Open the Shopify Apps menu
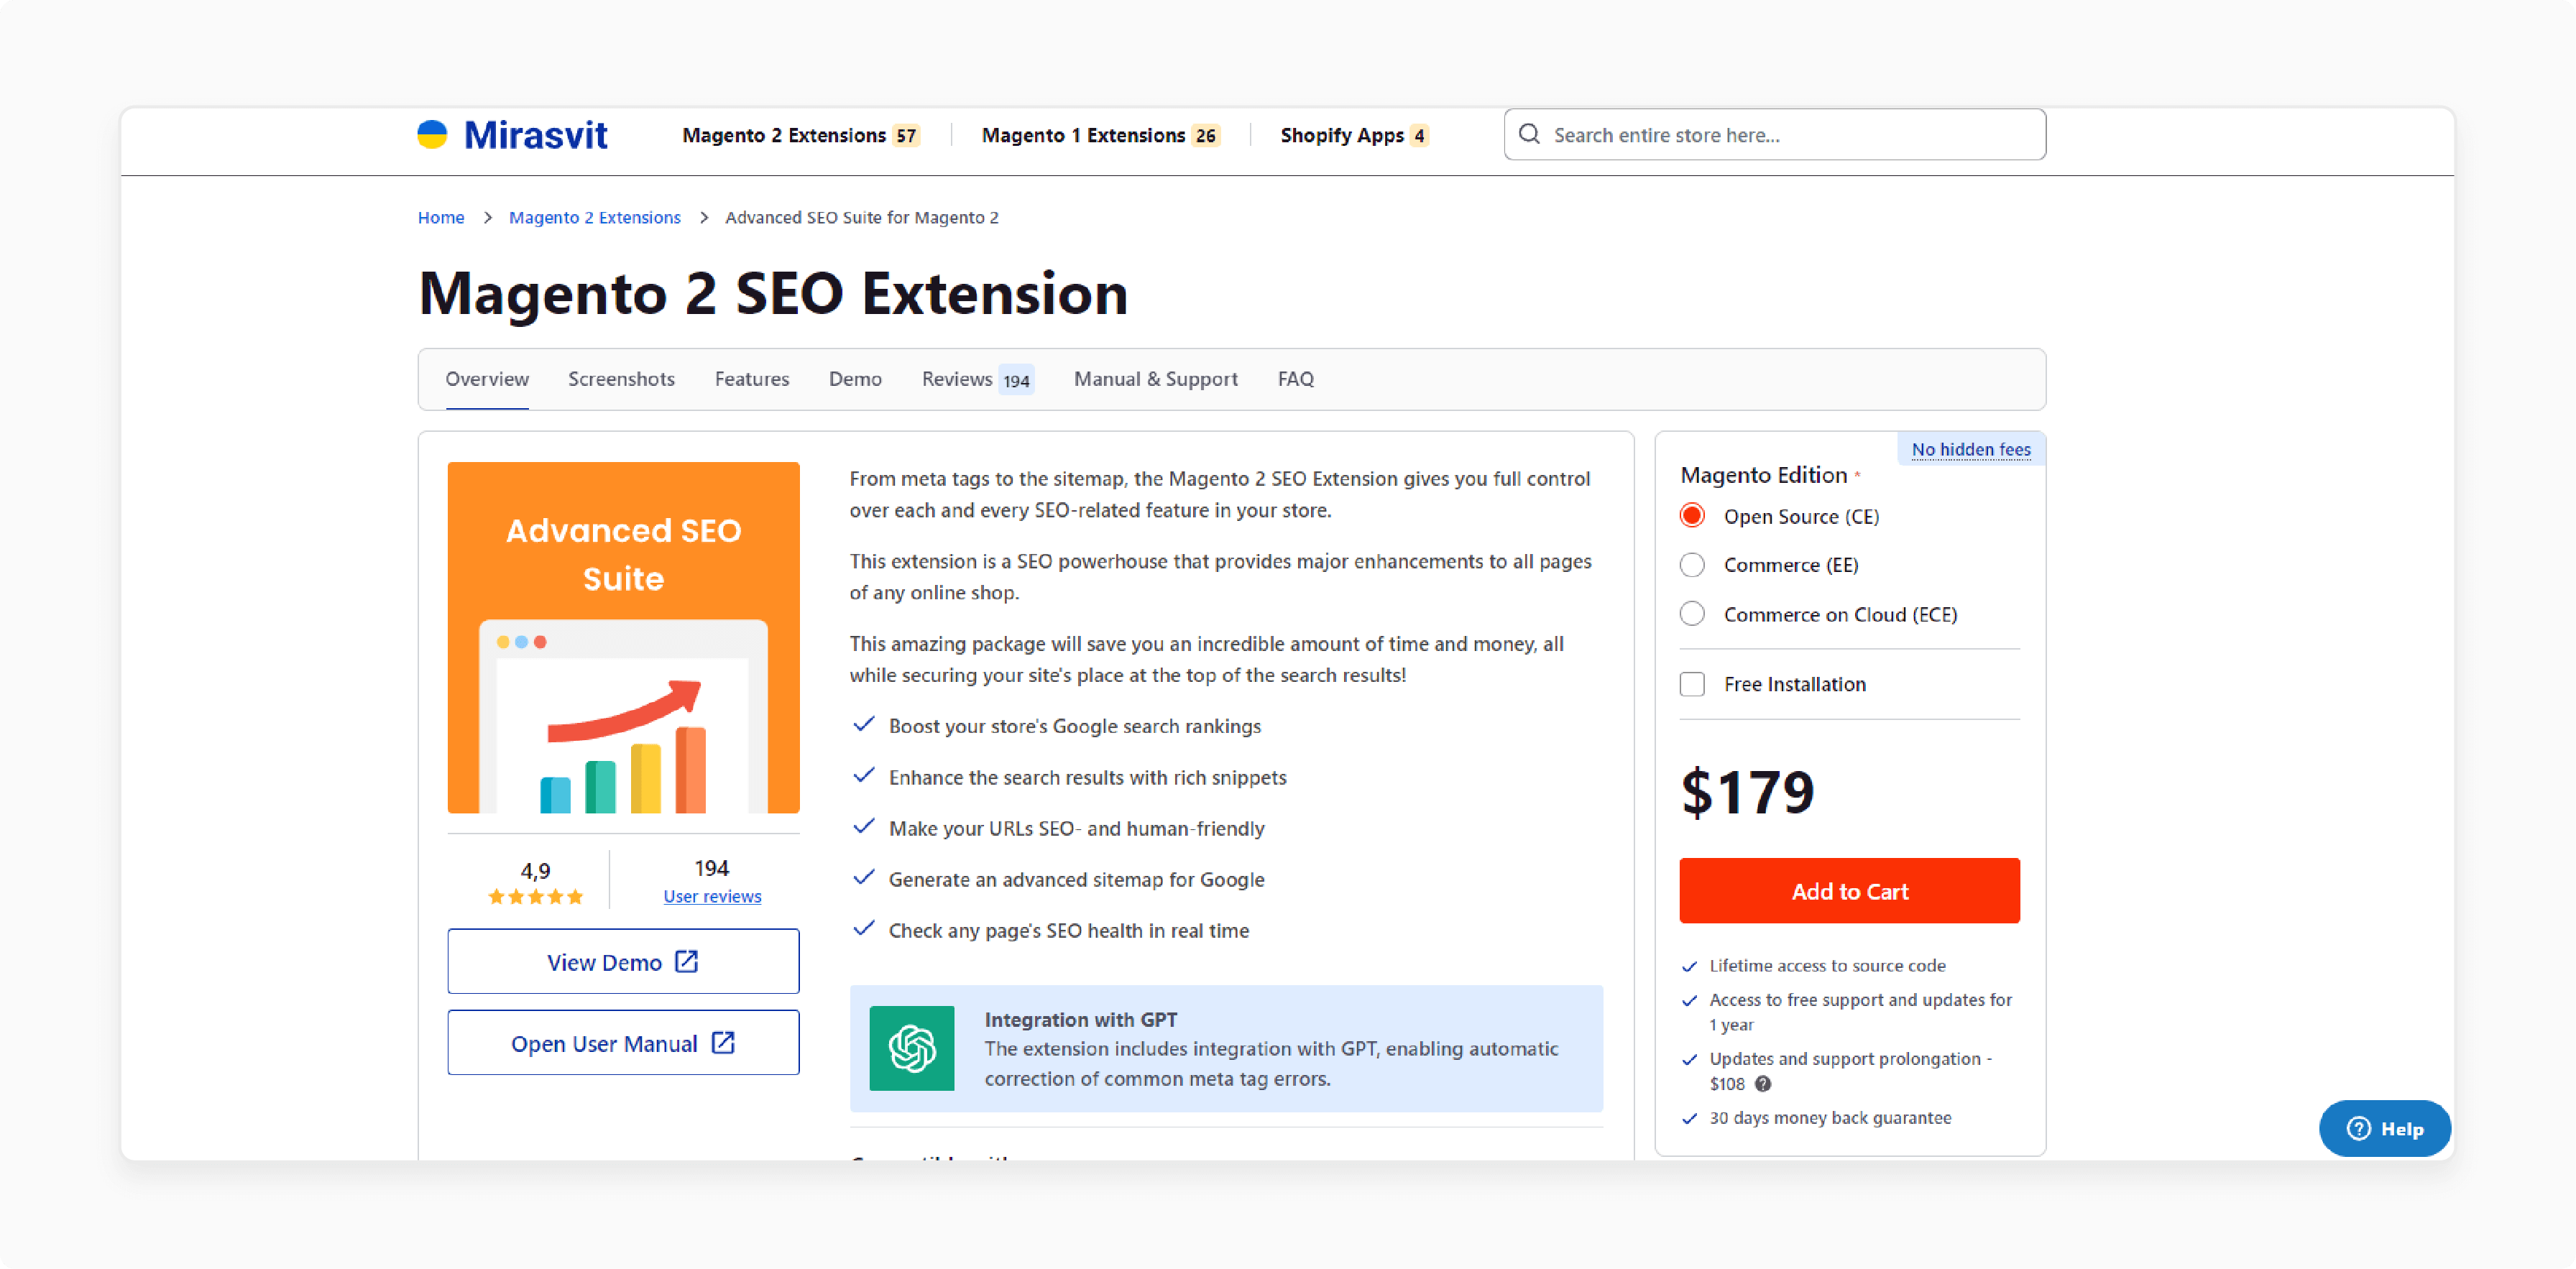The width and height of the screenshot is (2576, 1269). (x=1354, y=135)
